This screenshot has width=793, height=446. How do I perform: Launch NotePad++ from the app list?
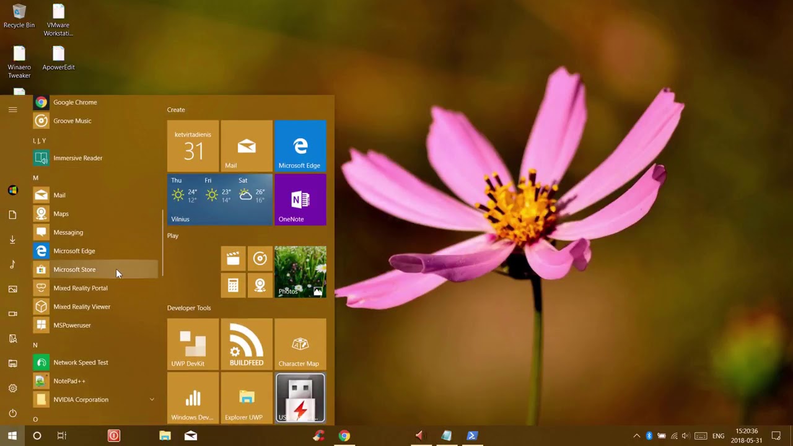click(x=96, y=381)
